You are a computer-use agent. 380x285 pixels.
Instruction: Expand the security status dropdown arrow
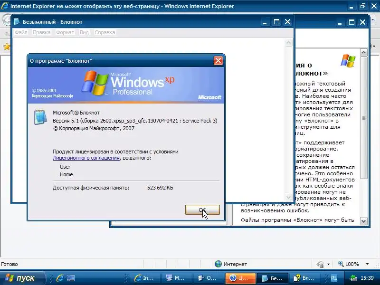328,264
